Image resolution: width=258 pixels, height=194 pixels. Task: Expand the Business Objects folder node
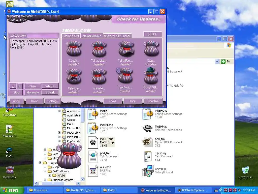click(45, 180)
